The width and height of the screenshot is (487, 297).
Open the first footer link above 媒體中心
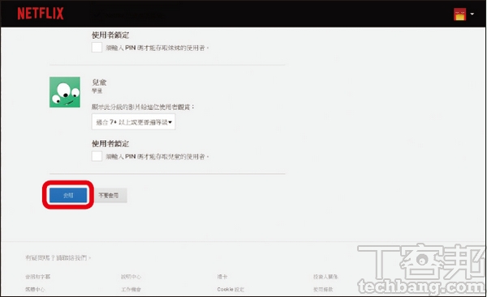[37, 277]
